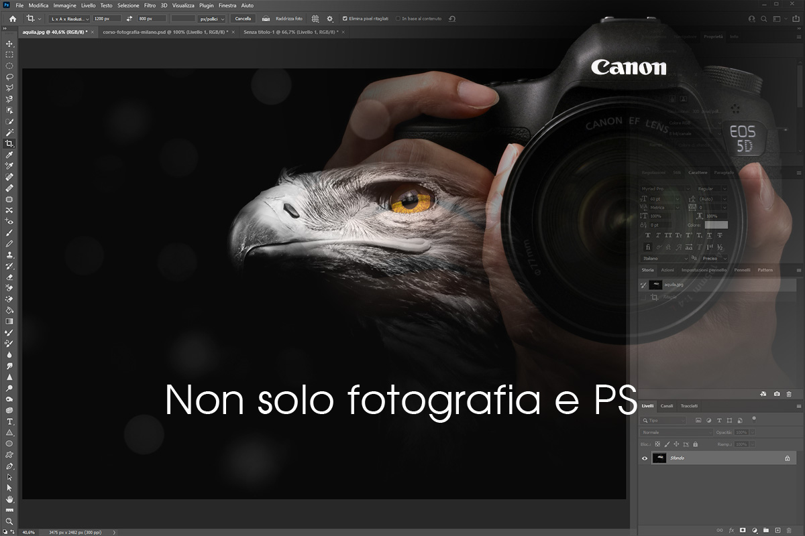Open the Filtro menu
This screenshot has height=536, width=805.
pyautogui.click(x=150, y=5)
